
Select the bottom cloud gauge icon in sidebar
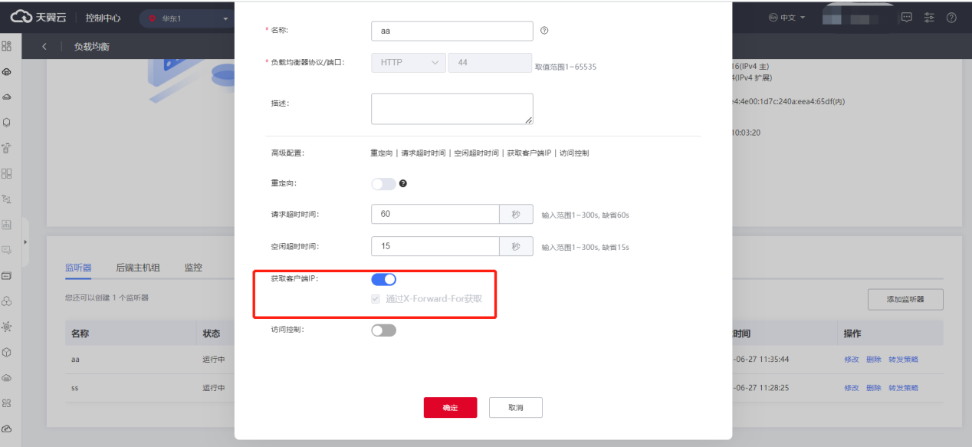7,428
